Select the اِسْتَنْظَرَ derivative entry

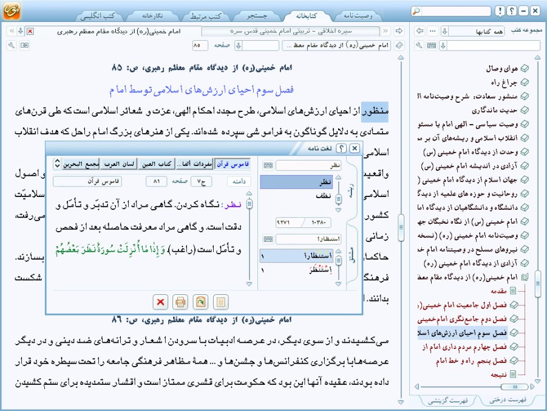tap(296, 269)
